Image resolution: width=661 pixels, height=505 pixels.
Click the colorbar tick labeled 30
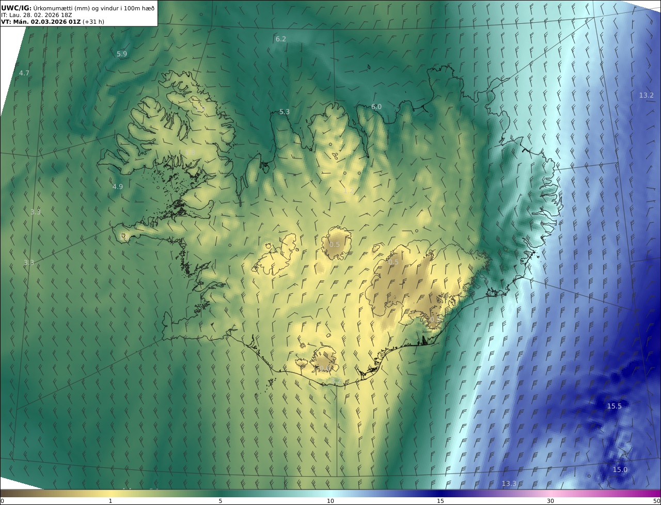click(550, 501)
